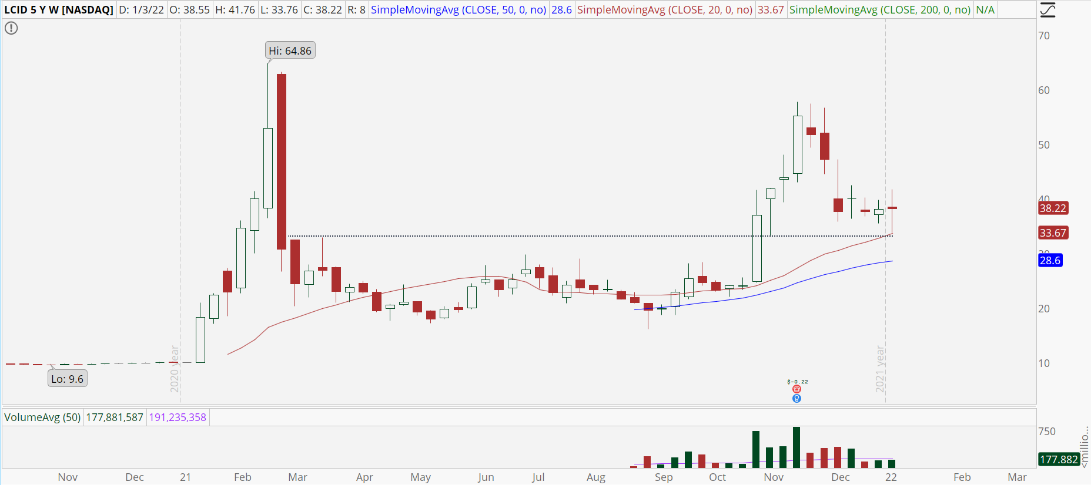Click the LCID 5 Y W [NASDAQ] symbol label
Viewport: 1091px width, 485px height.
click(59, 10)
